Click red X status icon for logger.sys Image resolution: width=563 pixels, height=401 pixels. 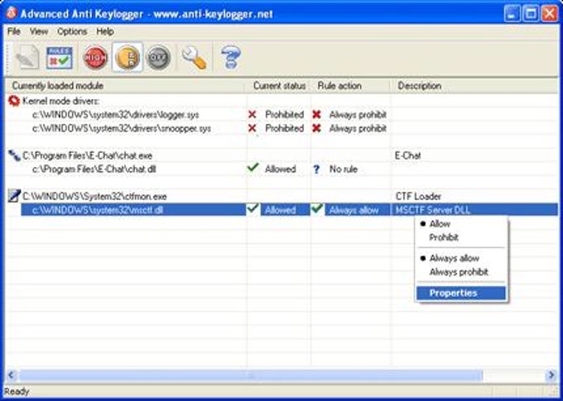(252, 114)
